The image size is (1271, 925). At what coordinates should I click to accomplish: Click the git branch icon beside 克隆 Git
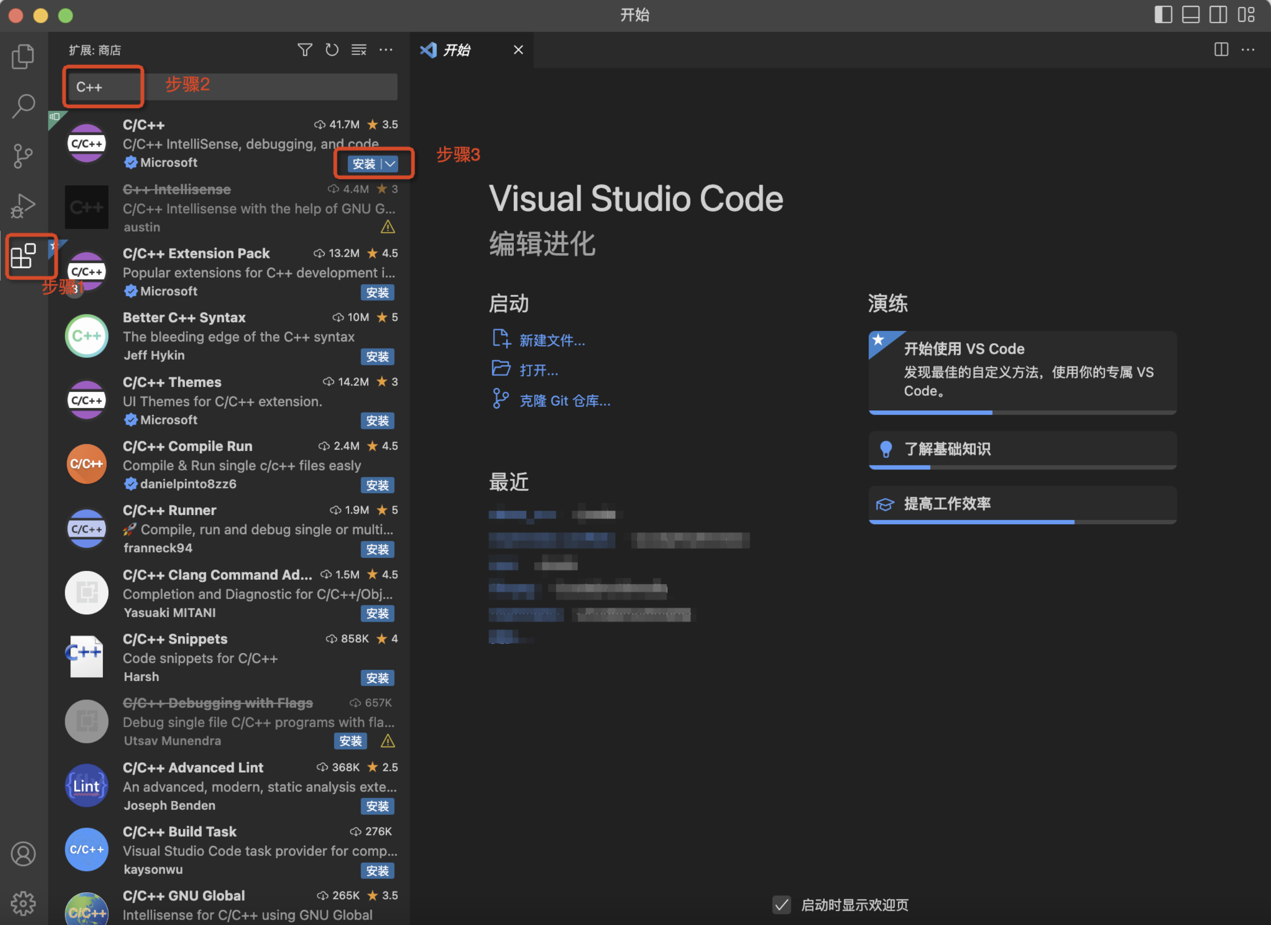pos(500,399)
